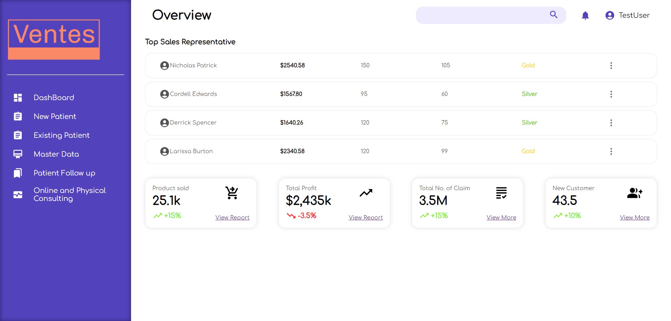This screenshot has width=671, height=321.
Task: Open the Patient Follow up menu item
Action: 64,173
